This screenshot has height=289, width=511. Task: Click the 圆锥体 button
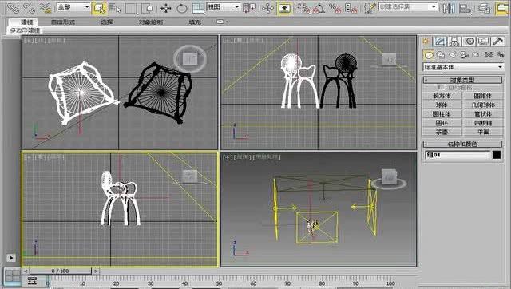coord(482,96)
